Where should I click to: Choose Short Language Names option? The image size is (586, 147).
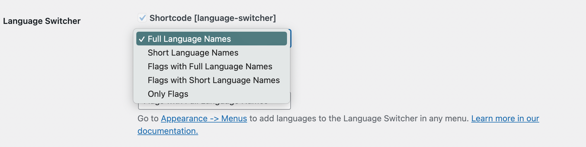[x=212, y=53]
